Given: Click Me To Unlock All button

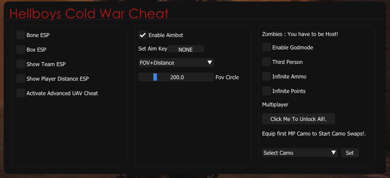Looking at the screenshot, I should click(x=299, y=119).
